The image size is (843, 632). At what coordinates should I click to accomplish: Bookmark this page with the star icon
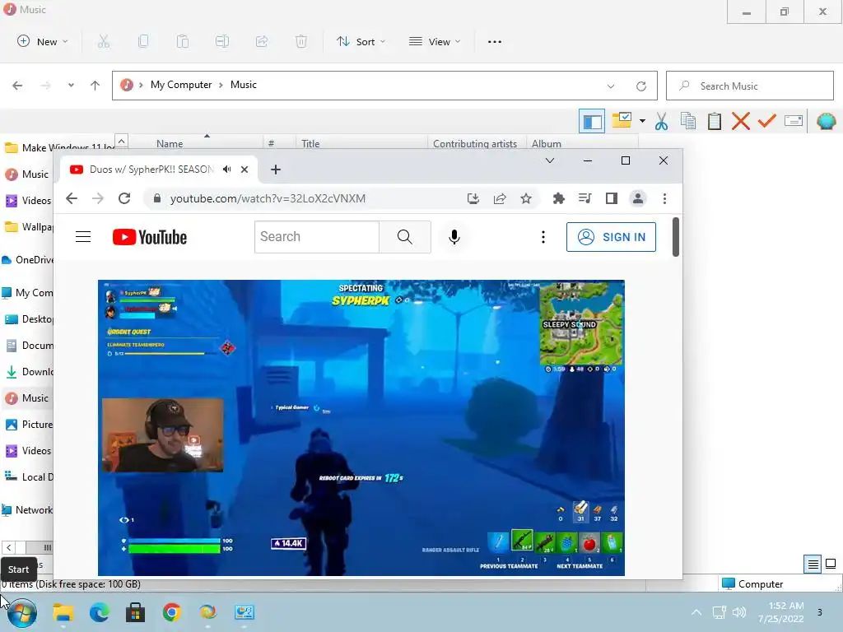526,199
